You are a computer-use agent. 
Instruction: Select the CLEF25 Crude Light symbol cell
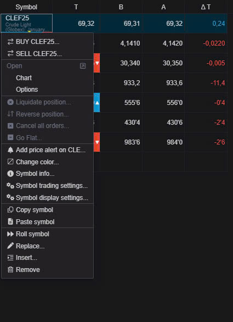tap(26, 23)
